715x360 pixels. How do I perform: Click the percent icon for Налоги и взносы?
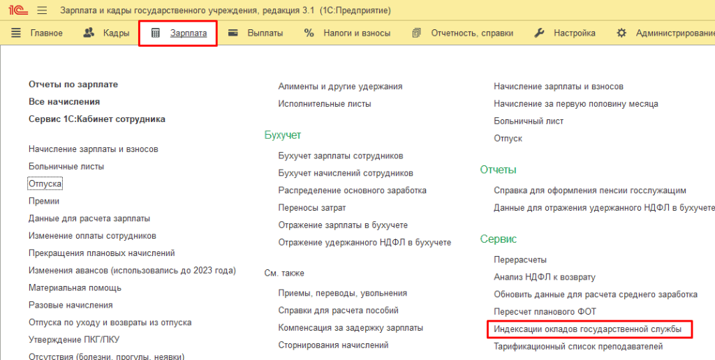click(x=309, y=33)
